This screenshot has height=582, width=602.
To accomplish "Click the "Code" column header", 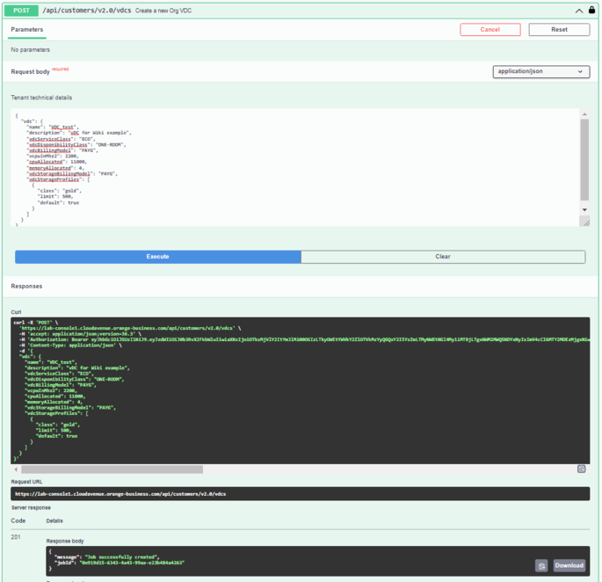I will tap(18, 521).
